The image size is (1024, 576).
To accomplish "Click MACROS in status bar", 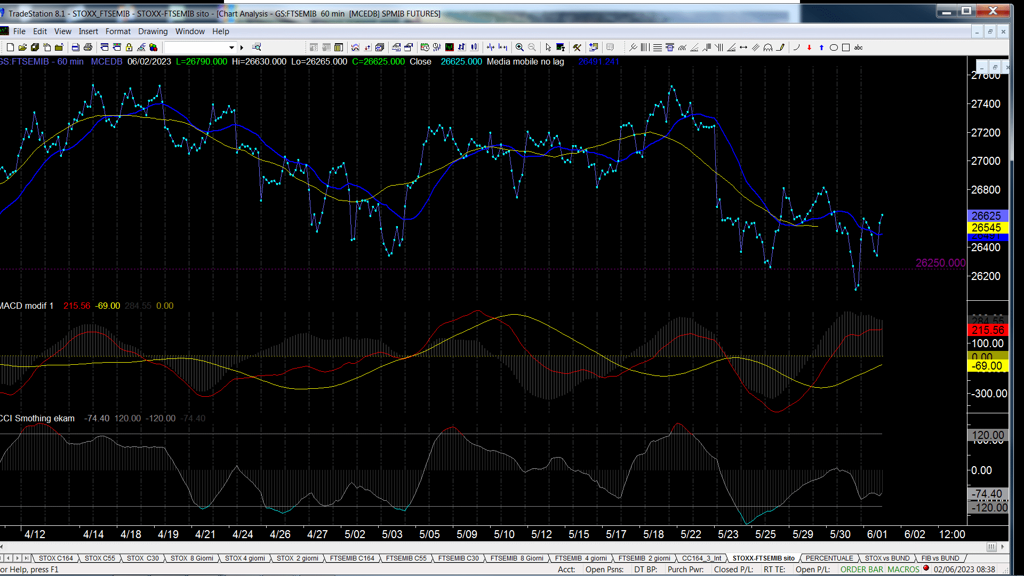I will [x=903, y=570].
